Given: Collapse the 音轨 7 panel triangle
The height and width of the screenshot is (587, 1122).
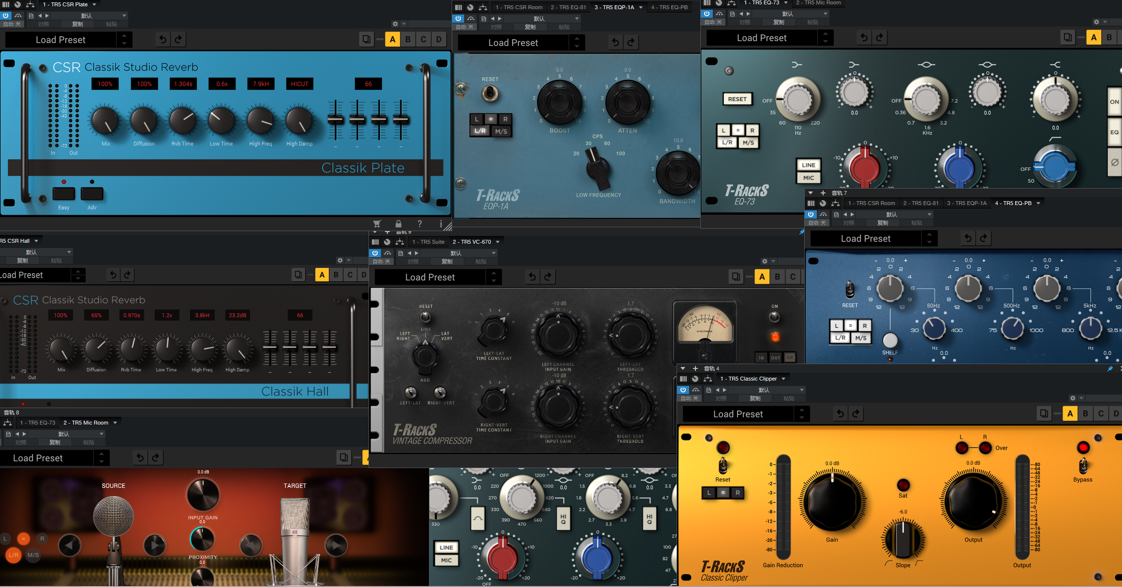Looking at the screenshot, I should [811, 193].
